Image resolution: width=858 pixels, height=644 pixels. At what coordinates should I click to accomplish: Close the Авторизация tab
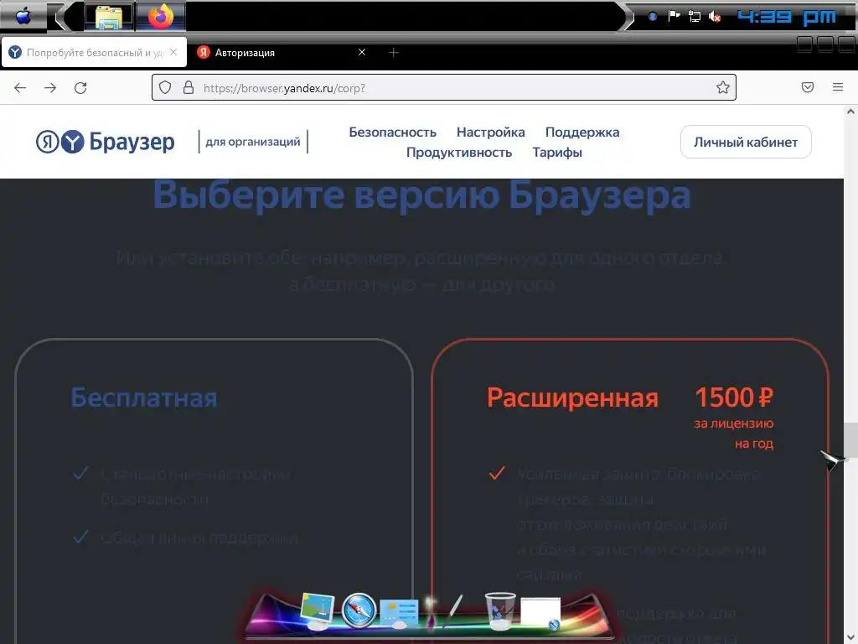362,52
